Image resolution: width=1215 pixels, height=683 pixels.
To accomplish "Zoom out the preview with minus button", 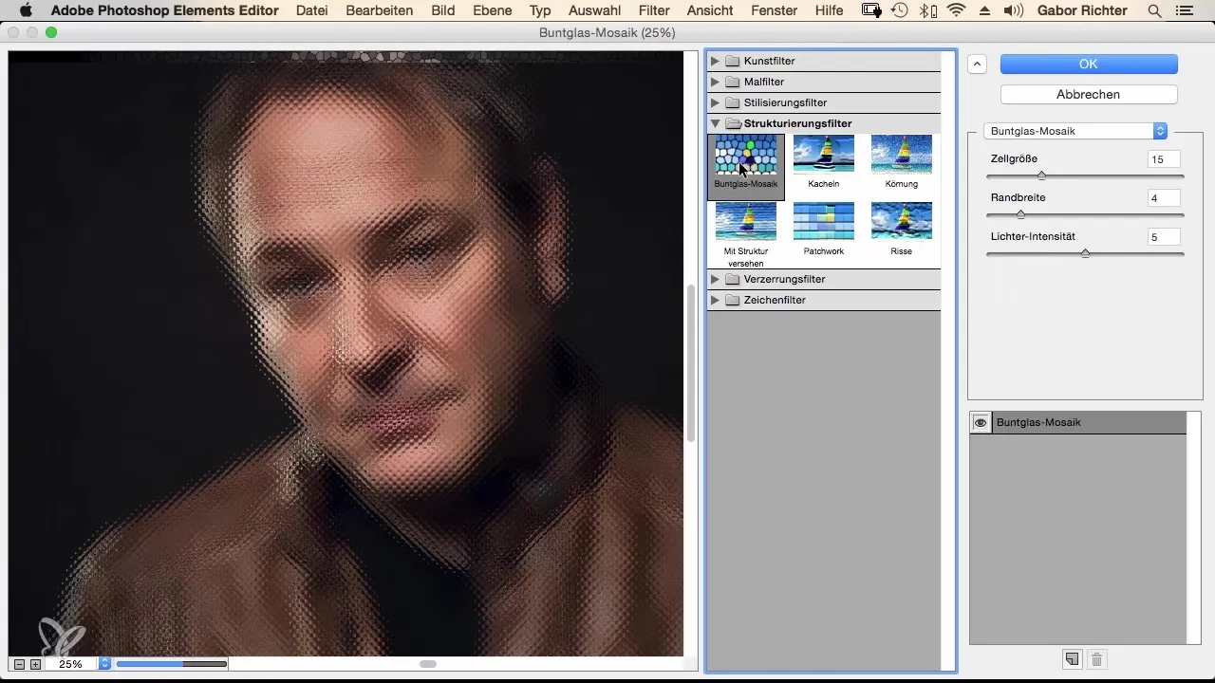I will pos(20,664).
